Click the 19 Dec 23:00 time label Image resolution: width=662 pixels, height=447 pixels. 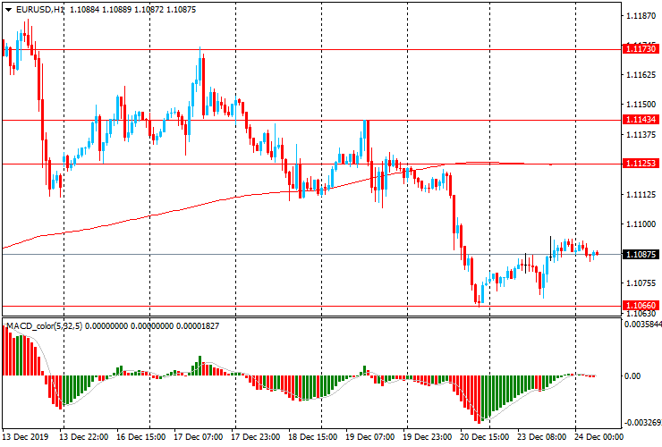pyautogui.click(x=428, y=436)
